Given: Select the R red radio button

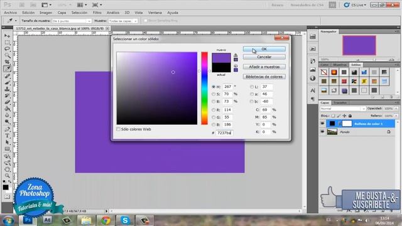Looking at the screenshot, I should coord(214,110).
